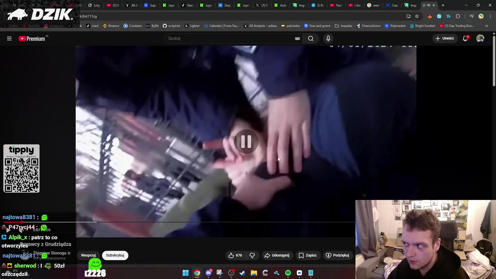Click the page vertical scrollbar
Viewport: 496px width, 279px height.
(494, 62)
